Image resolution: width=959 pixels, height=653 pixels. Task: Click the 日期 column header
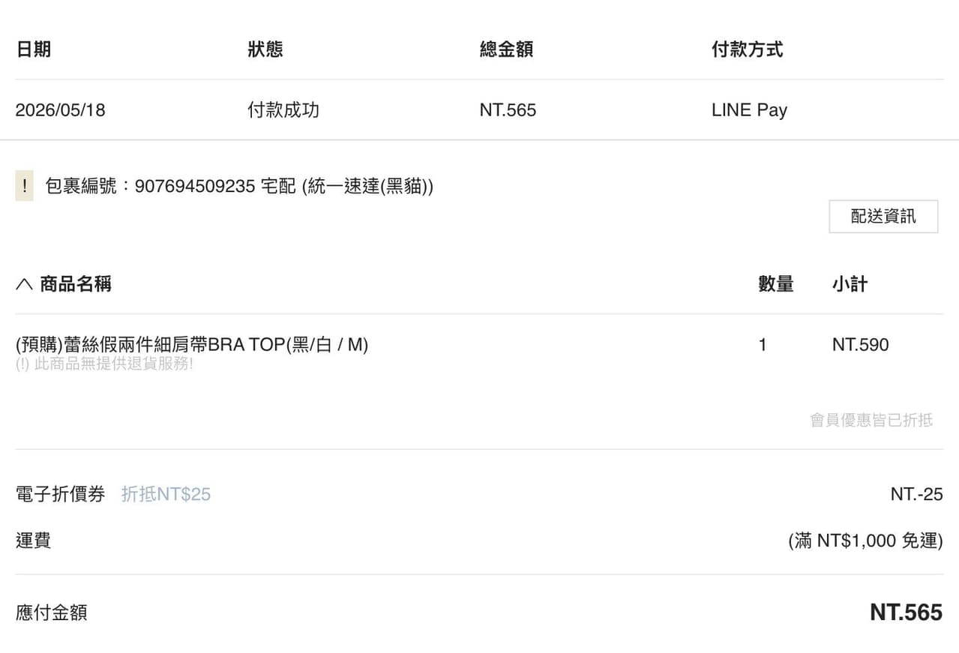pos(33,49)
